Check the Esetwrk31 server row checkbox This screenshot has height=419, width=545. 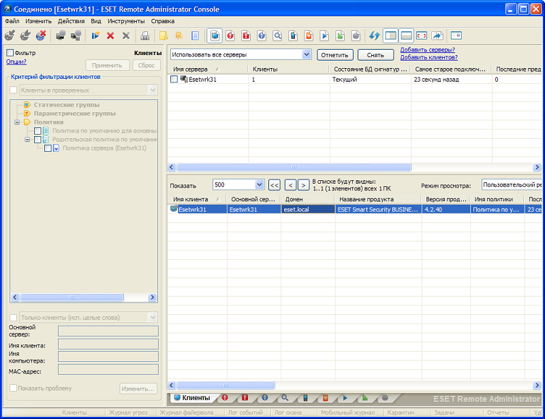[x=174, y=80]
